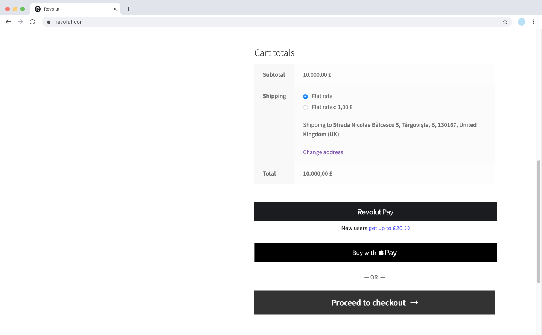Close the Revolut tab
Viewport: 542px width, 335px height.
coord(115,9)
